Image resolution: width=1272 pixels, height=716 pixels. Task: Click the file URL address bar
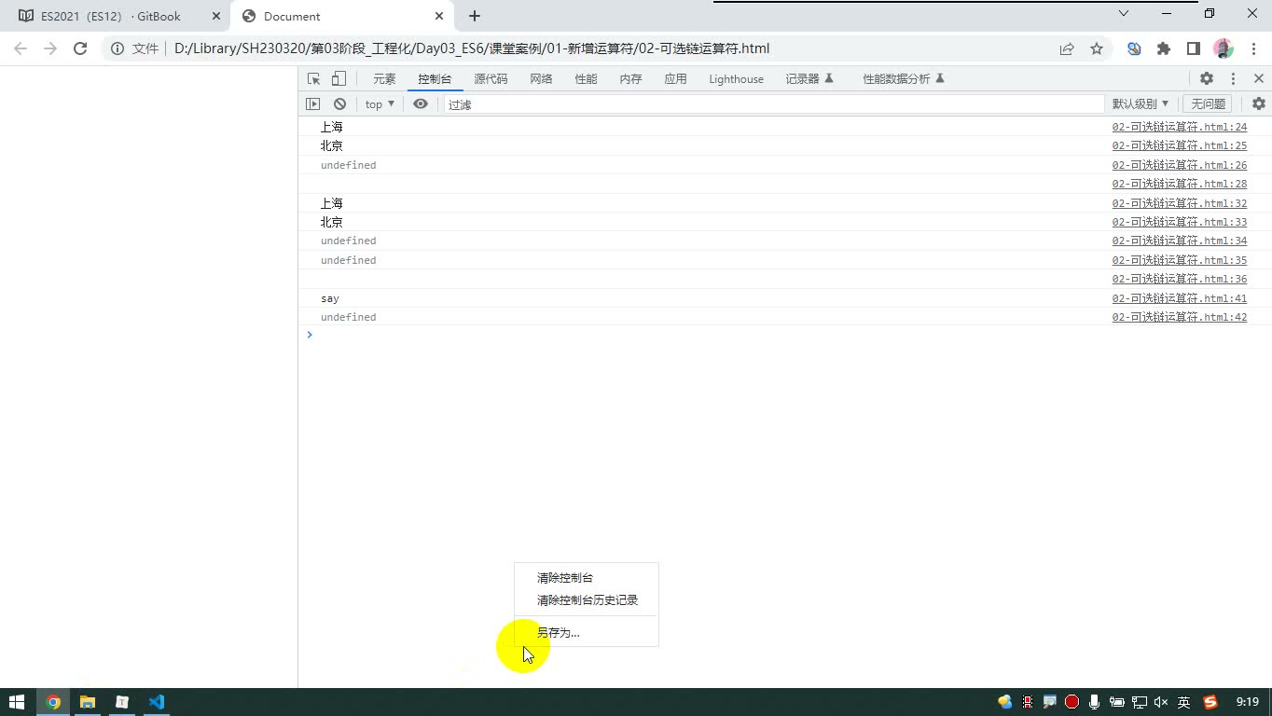coord(472,48)
